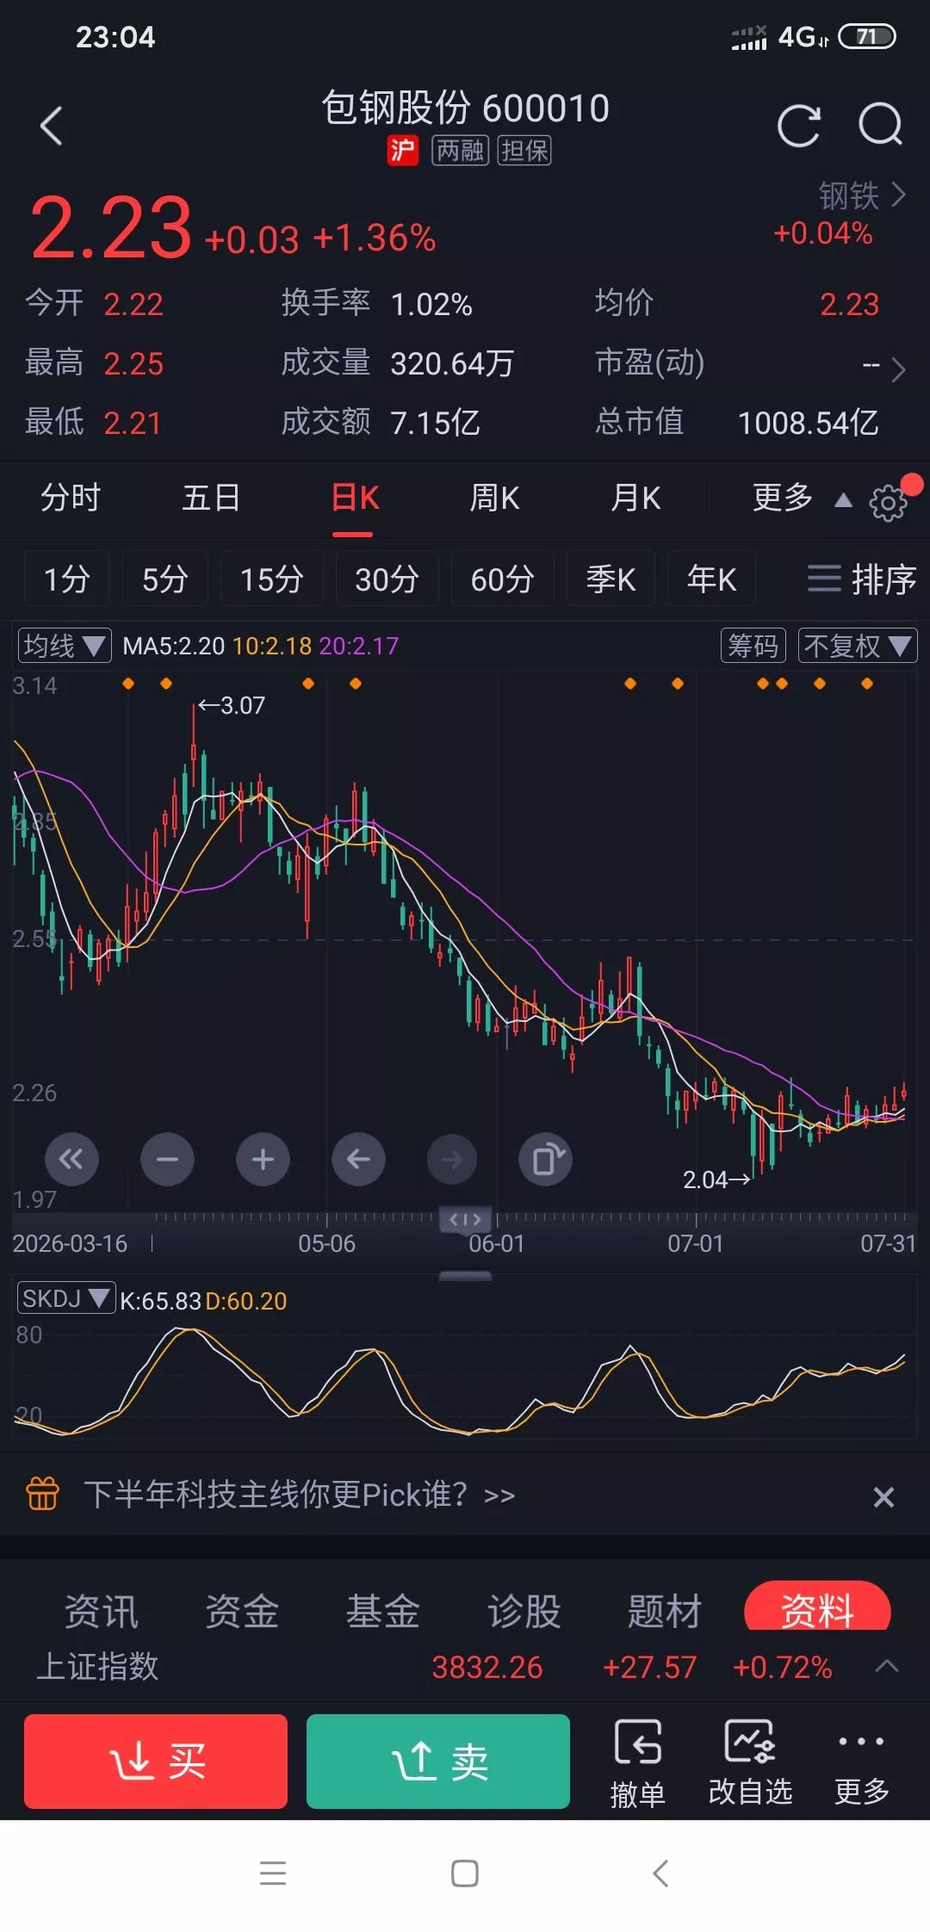
Task: Open 资讯 news tab
Action: [x=102, y=1610]
